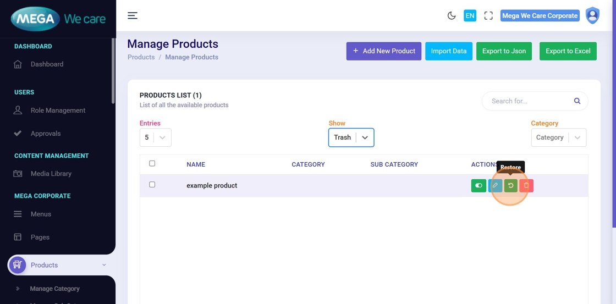Check the select-all header checkbox
Image resolution: width=616 pixels, height=304 pixels.
[152, 163]
